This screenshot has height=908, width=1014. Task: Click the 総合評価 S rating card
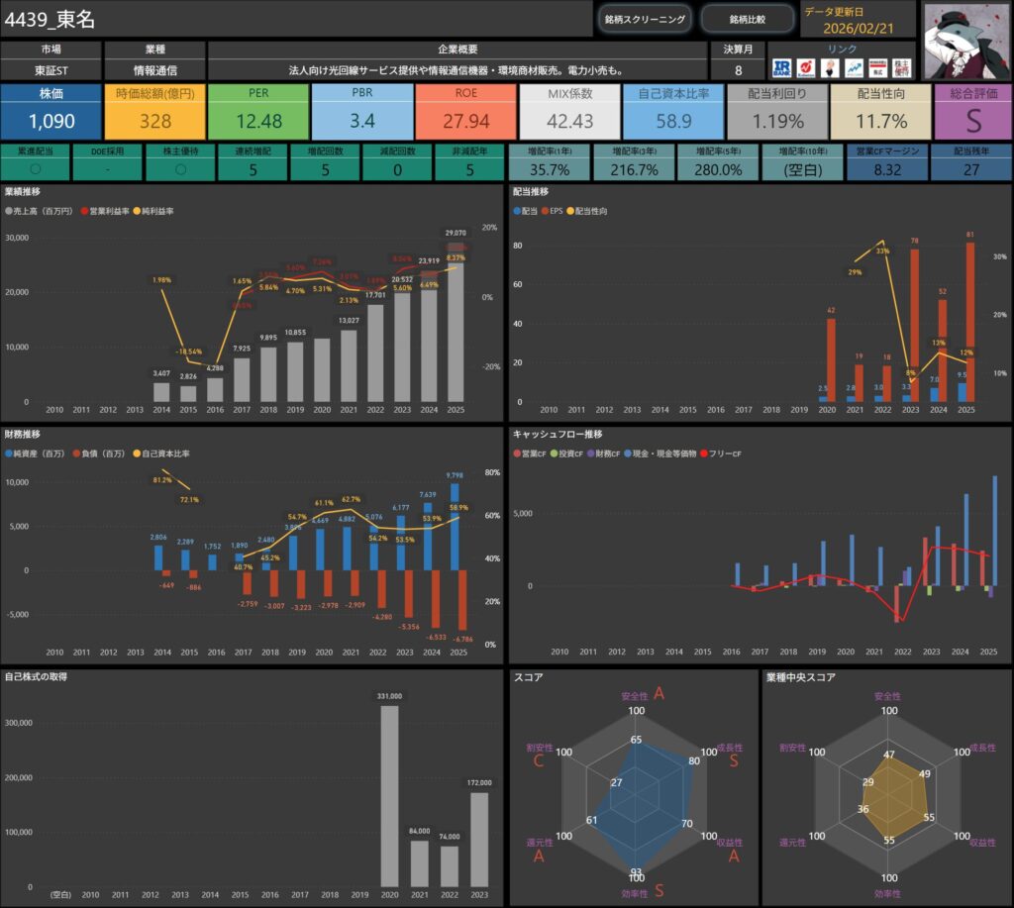[x=971, y=112]
